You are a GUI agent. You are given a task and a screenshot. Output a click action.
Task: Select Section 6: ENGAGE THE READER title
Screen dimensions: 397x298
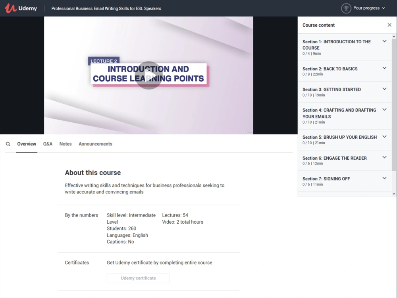pos(334,158)
